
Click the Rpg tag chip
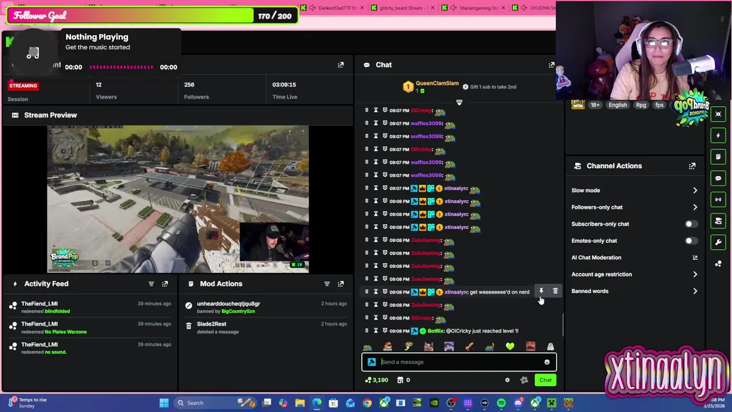pyautogui.click(x=641, y=105)
